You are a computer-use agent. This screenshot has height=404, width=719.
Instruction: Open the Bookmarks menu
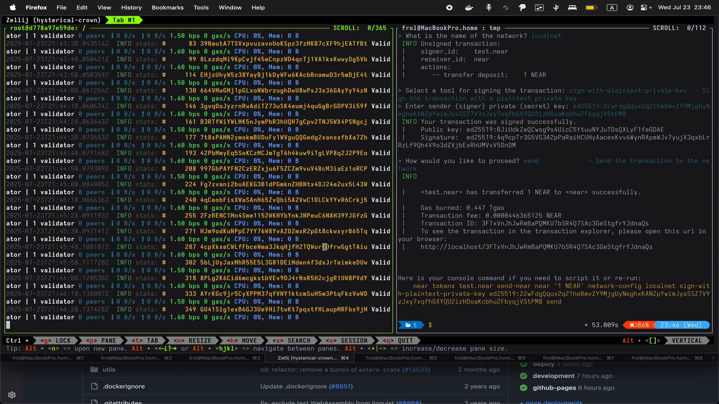(167, 7)
